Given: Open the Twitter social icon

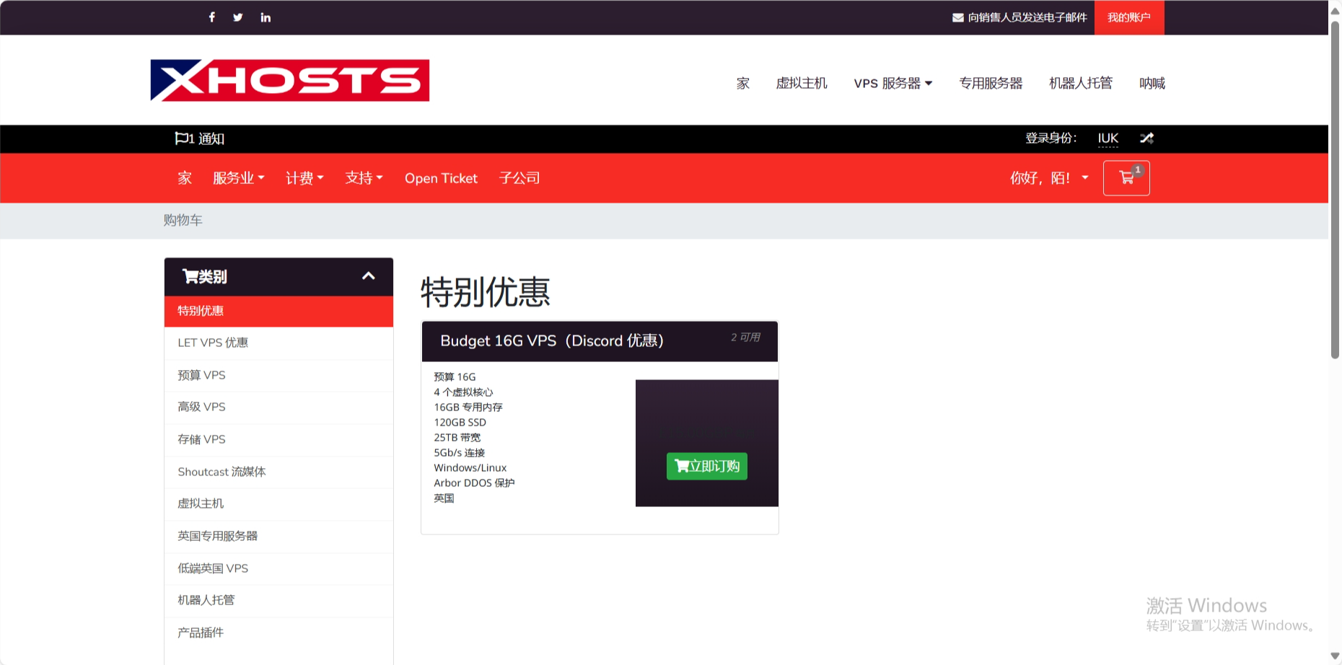Looking at the screenshot, I should coord(238,17).
